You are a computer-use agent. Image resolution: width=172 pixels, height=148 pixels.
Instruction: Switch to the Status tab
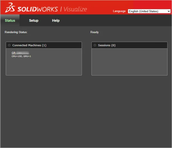click(10, 21)
